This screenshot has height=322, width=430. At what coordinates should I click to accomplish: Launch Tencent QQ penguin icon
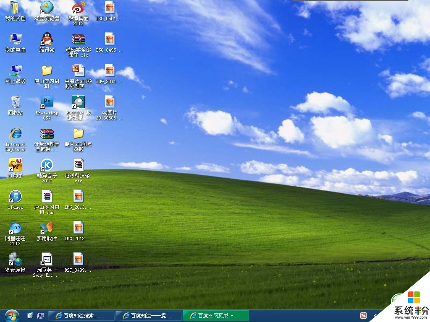pyautogui.click(x=47, y=39)
